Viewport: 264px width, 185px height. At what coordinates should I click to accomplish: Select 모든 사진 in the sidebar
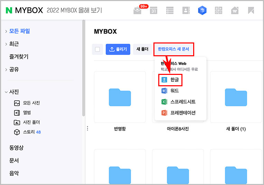point(31,103)
